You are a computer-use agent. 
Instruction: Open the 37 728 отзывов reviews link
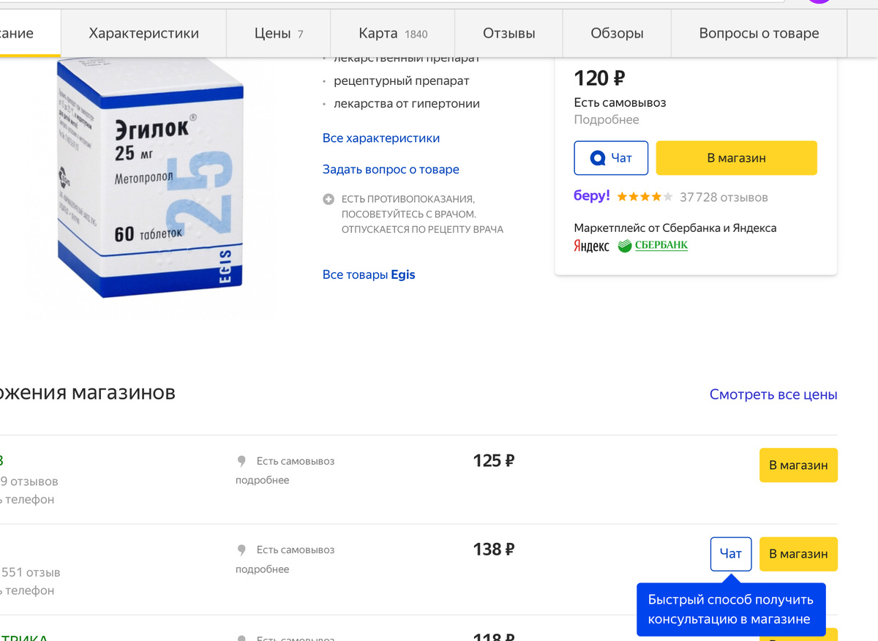pyautogui.click(x=724, y=197)
